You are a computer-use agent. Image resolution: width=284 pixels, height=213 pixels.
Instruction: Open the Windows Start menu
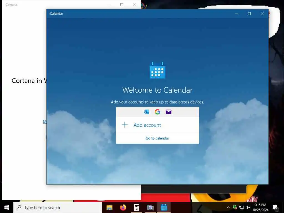click(7, 207)
